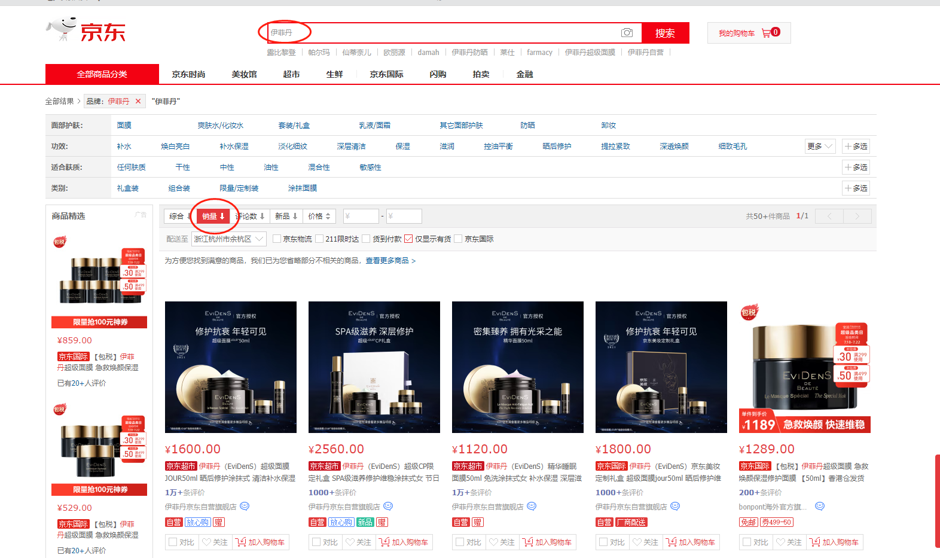Viewport: 940px width, 558px height.
Task: Follow the ¥1800.00 product via heart icon
Action: (646, 542)
